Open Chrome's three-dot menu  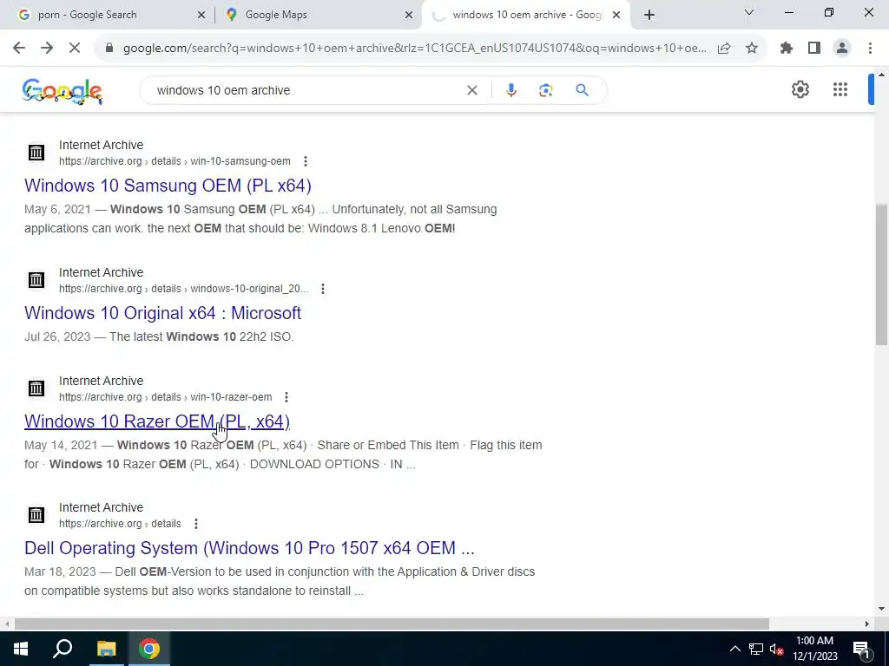click(870, 49)
